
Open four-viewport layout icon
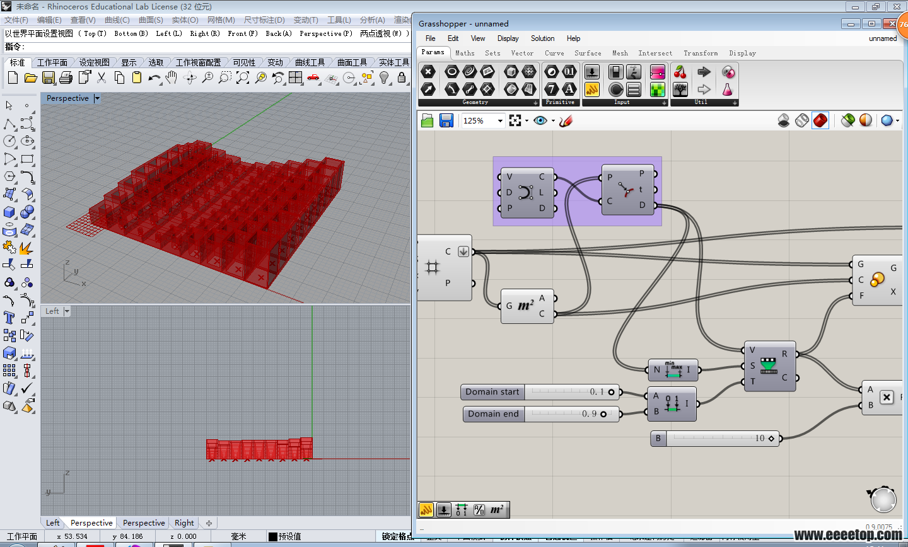(296, 78)
